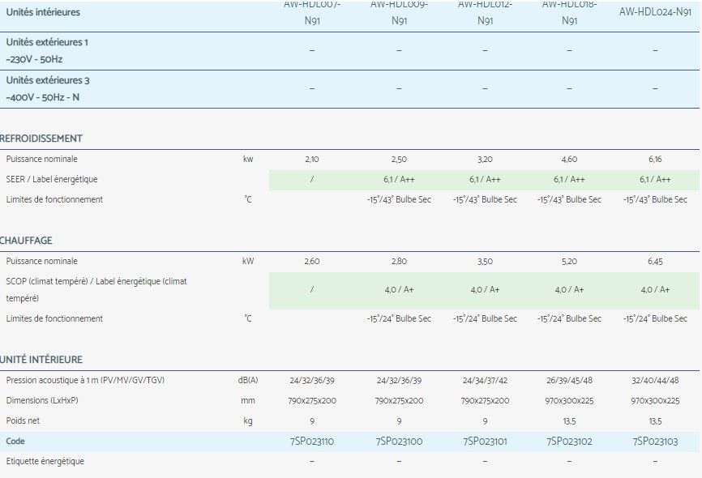Screen dimensions: 702x478
Task: Open product code 7SP023110
Action: click(x=312, y=442)
